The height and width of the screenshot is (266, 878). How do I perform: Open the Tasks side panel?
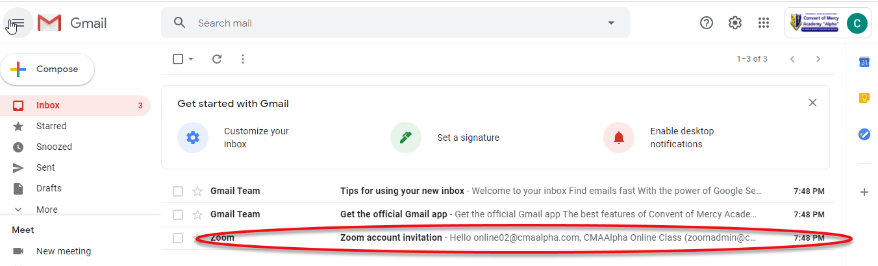click(864, 134)
